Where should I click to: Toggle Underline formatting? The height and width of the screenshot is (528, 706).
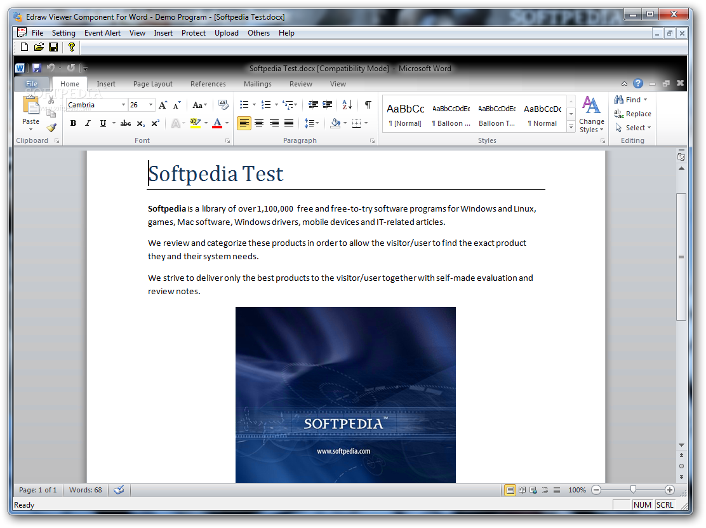[103, 123]
